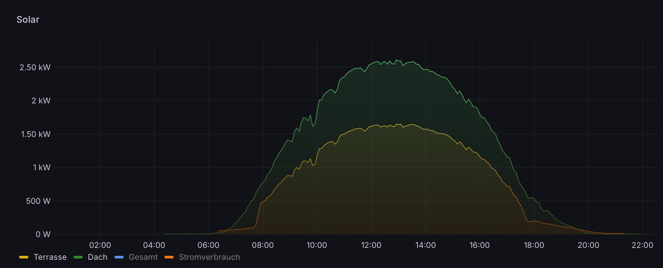This screenshot has width=663, height=268.
Task: Click the 0 W y-axis label
Action: pyautogui.click(x=43, y=234)
